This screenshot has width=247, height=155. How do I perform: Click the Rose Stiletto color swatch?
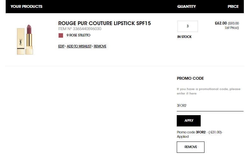(60, 35)
